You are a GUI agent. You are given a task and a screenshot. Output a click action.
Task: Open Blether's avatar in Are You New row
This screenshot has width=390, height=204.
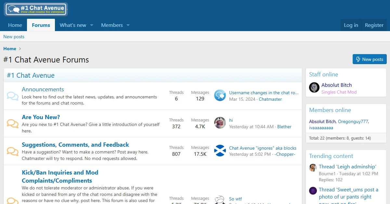click(x=220, y=123)
